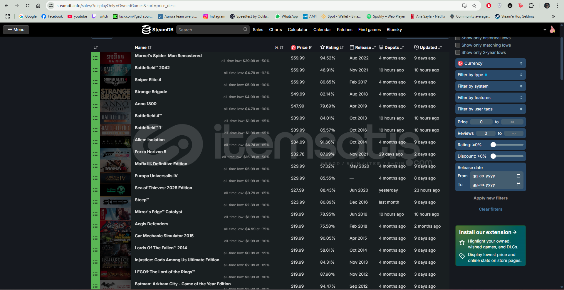
Task: Click the Opera extension icon in toolbar
Action: 489,6
